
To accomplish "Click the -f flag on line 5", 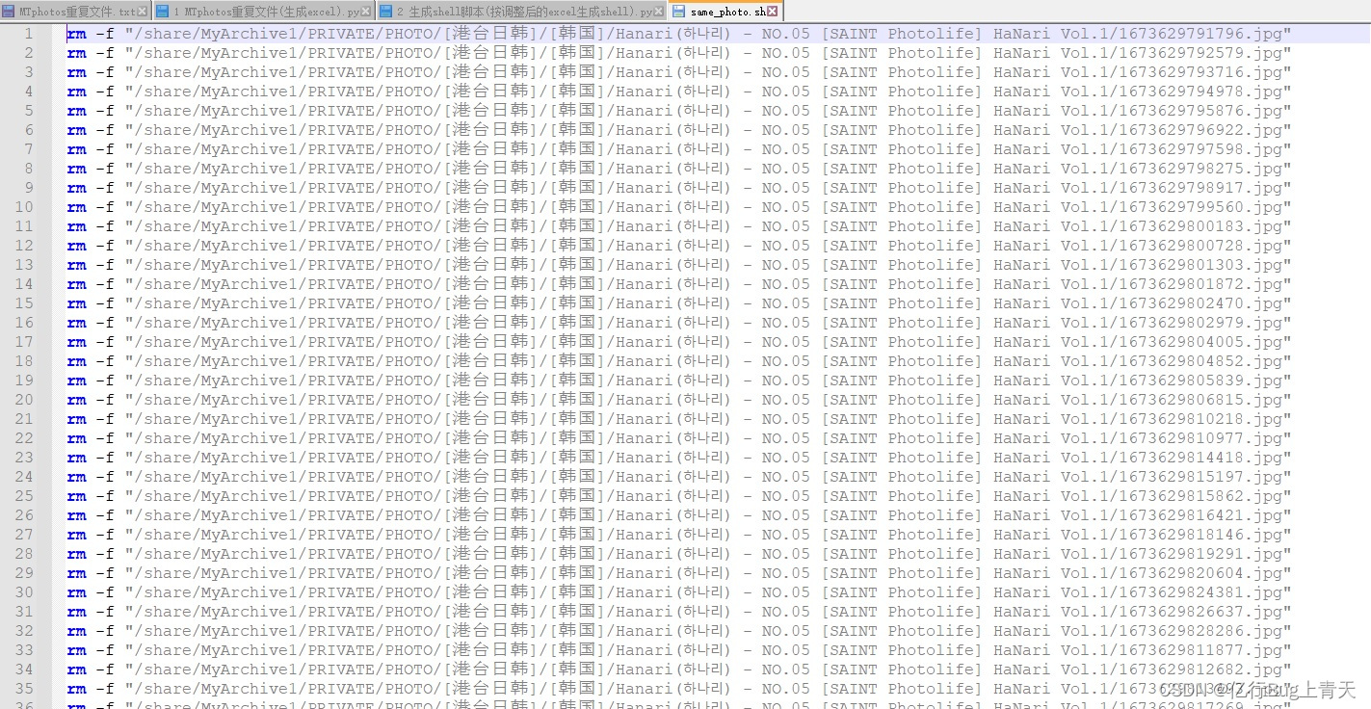I will click(x=105, y=111).
